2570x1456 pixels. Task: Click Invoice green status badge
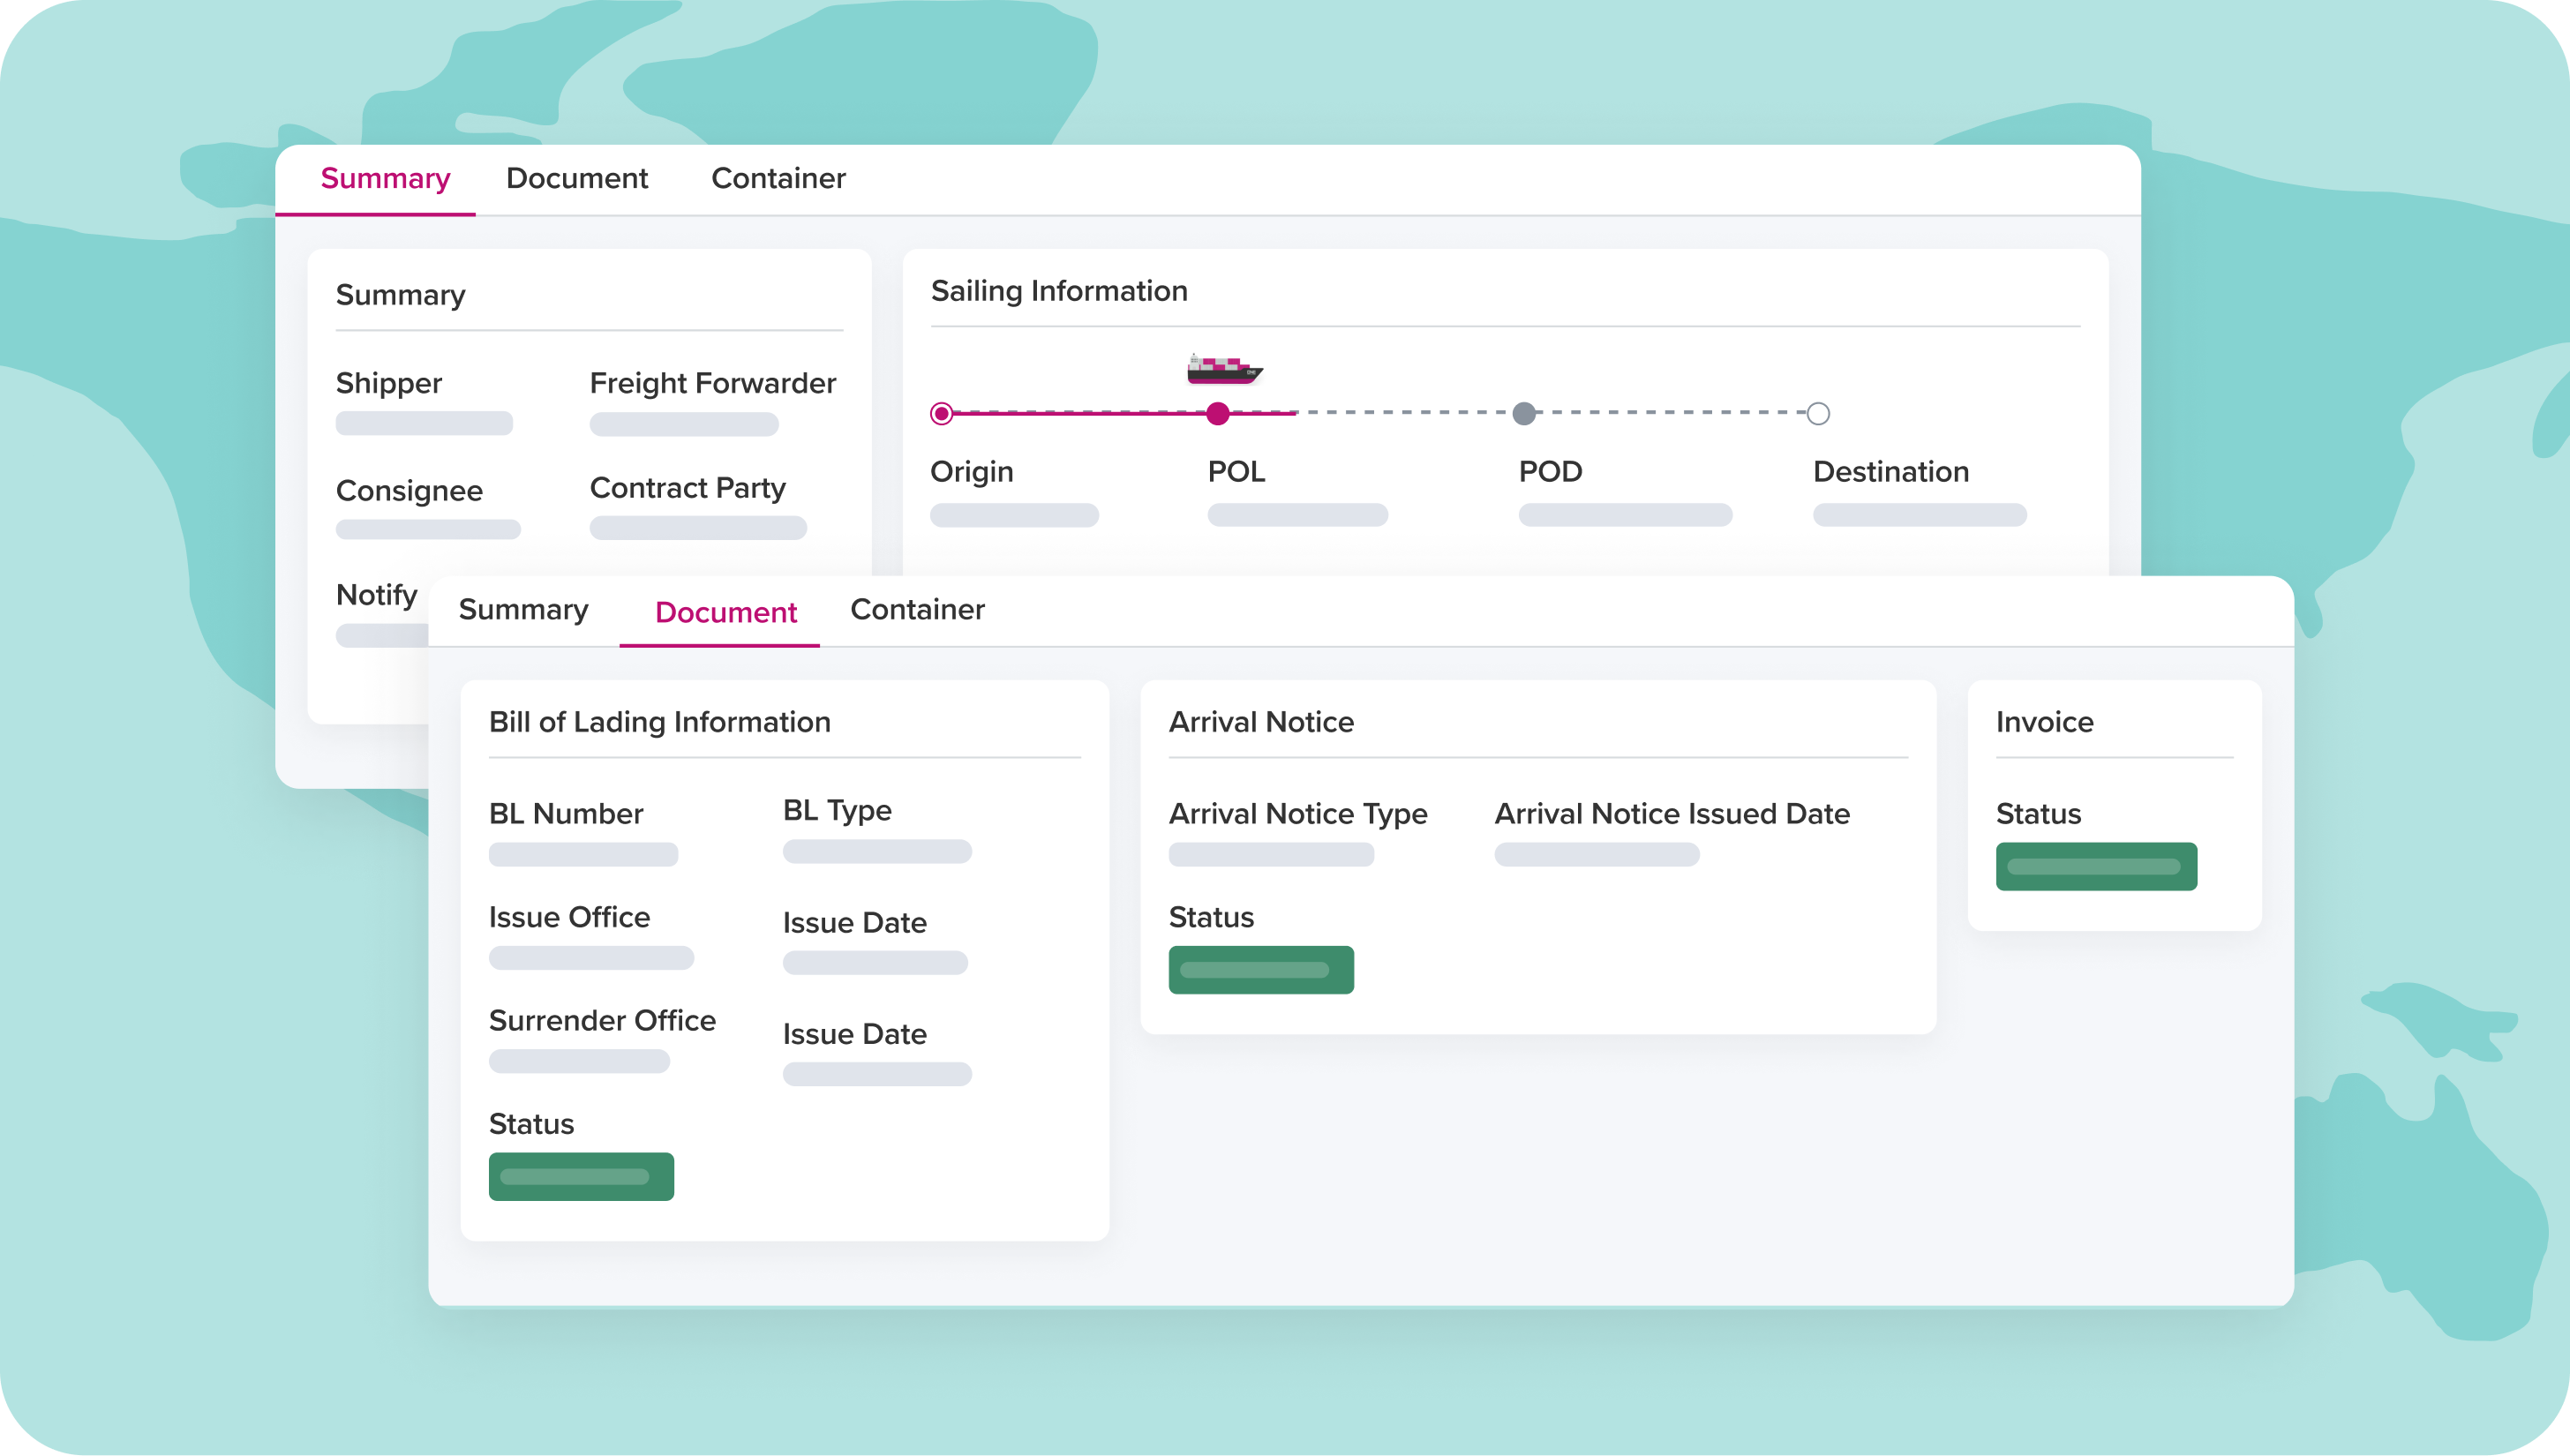tap(2096, 866)
